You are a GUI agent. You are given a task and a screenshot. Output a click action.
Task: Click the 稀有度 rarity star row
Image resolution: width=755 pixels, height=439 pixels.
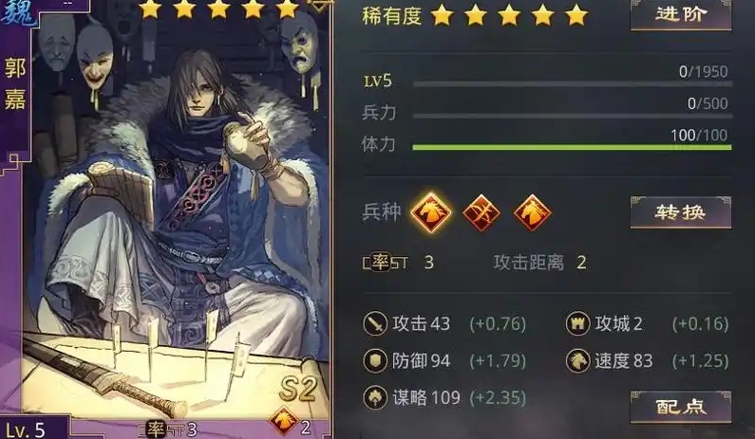click(x=474, y=15)
